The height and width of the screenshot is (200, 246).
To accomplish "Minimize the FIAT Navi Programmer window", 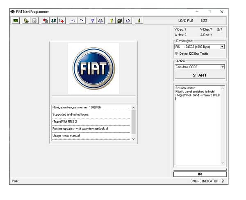I will [x=197, y=12].
